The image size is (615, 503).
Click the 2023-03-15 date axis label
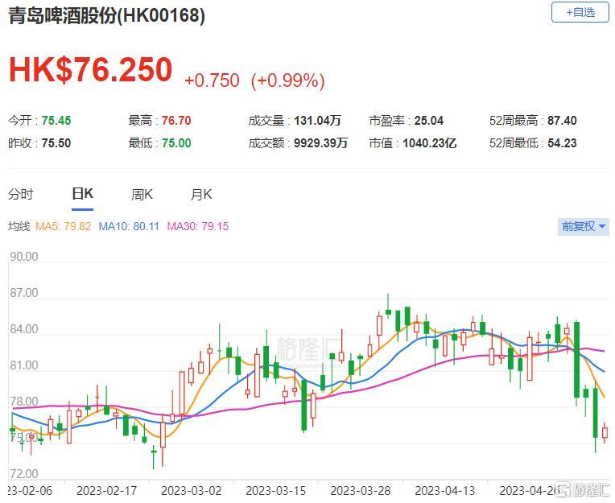[276, 491]
